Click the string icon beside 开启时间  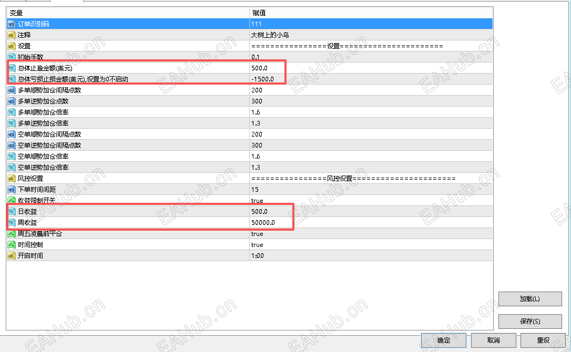click(11, 255)
